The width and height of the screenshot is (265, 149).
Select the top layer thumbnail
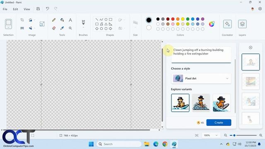coord(251,62)
